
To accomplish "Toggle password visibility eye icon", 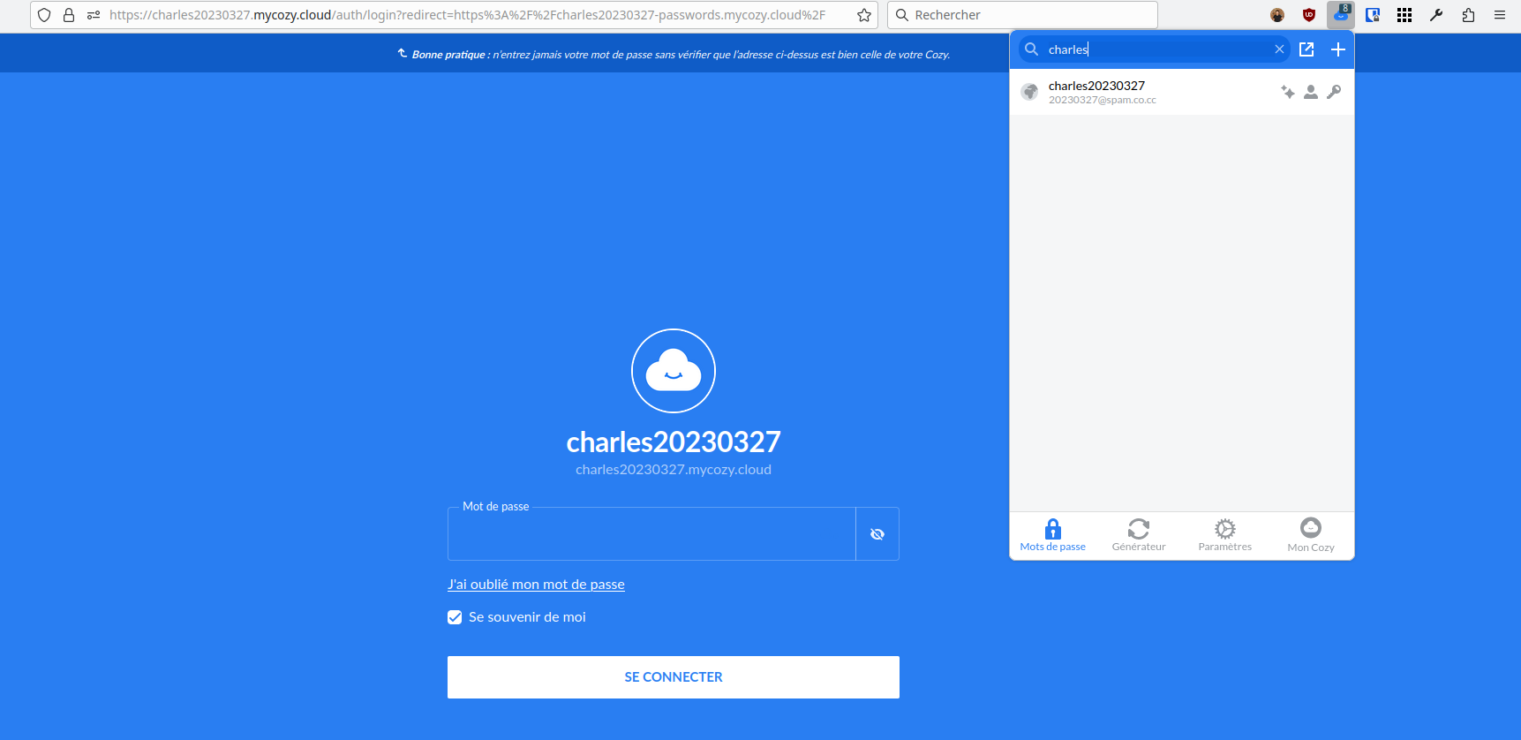I will (877, 534).
